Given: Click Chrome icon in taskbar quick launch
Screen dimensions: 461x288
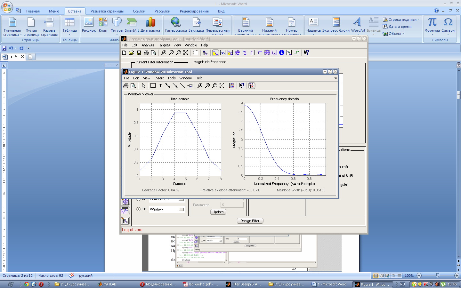Looking at the screenshot, I should [27, 284].
